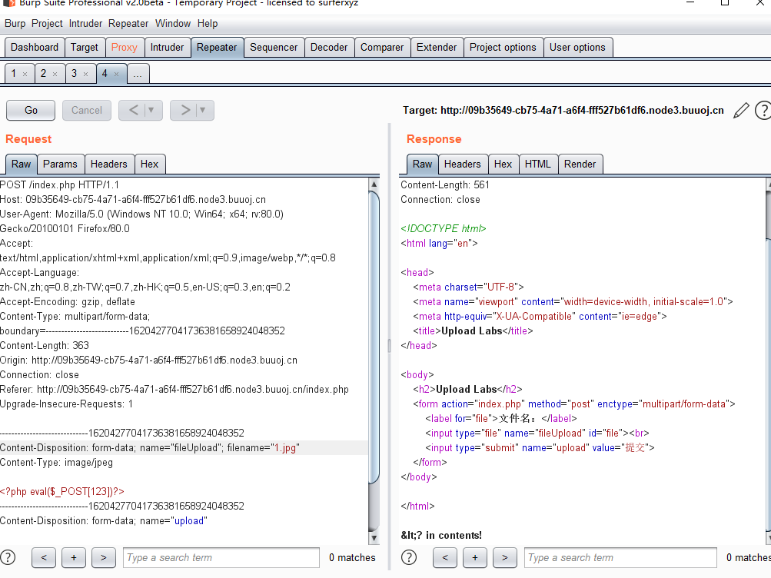Show response HTML view
Viewport: 771px width, 578px height.
tap(538, 164)
